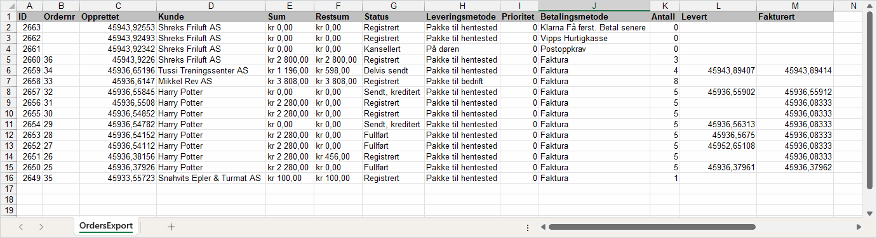Screen dimensions: 877x238
Task: Select the 'Leveringsmetode' header cell
Action: (462, 16)
